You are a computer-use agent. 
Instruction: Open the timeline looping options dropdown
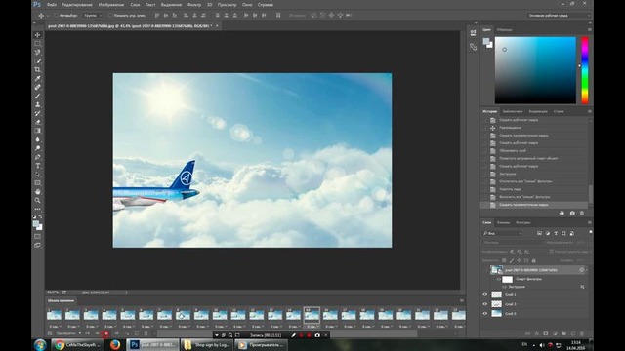click(x=68, y=333)
